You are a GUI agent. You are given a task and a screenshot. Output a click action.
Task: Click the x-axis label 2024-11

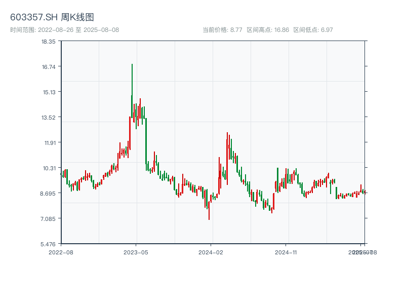286,252
